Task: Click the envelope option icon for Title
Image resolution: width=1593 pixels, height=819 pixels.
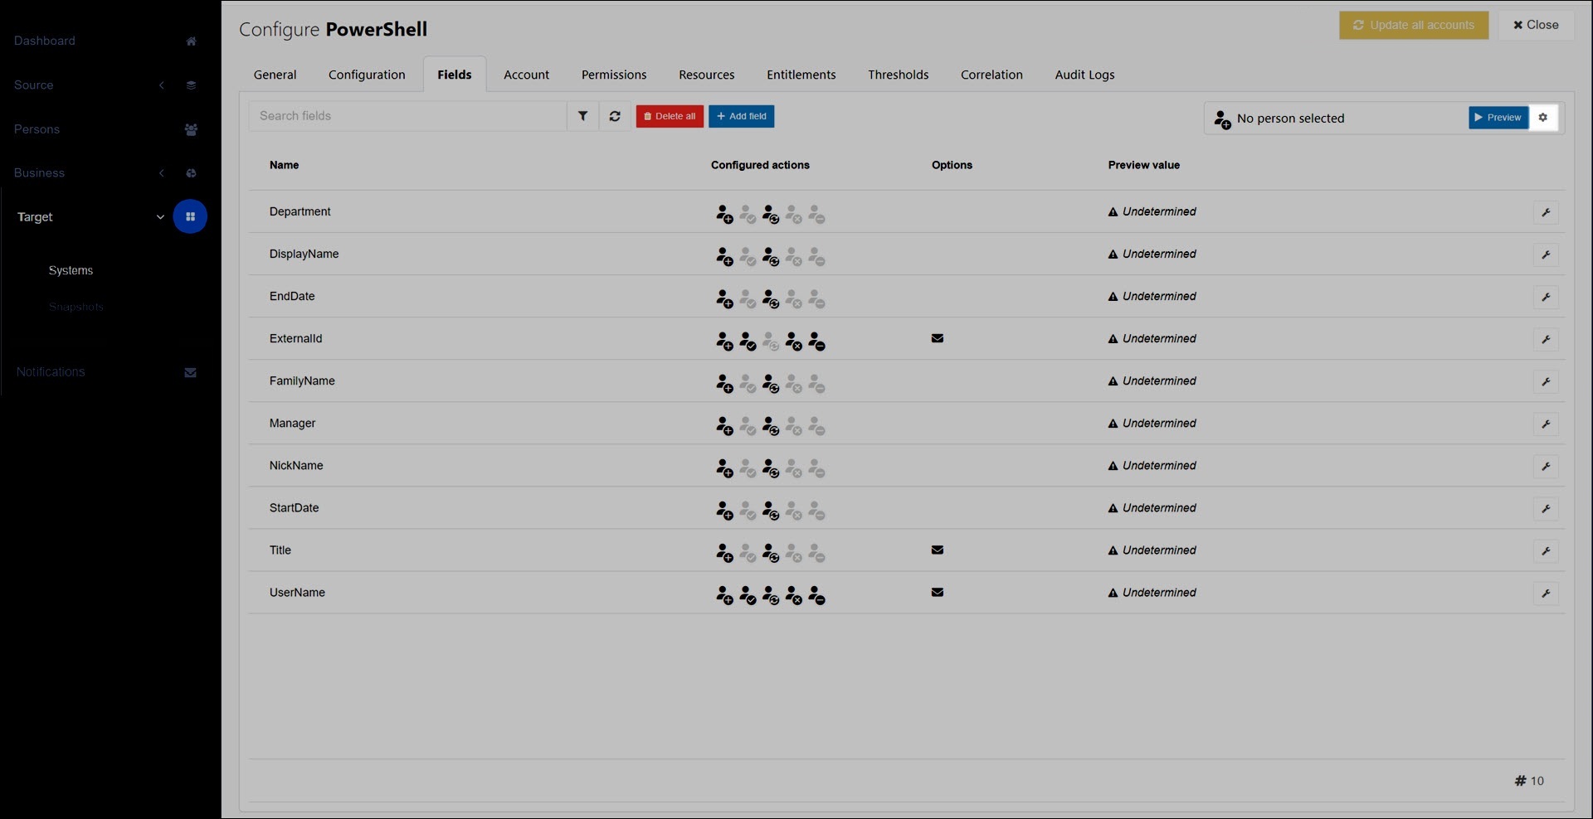Action: click(938, 550)
